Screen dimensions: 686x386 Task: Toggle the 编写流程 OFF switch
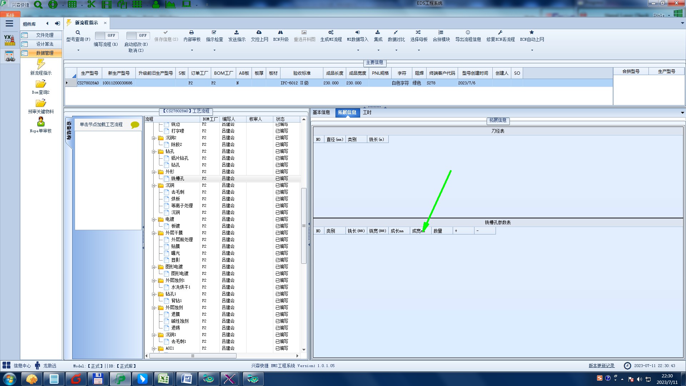pyautogui.click(x=106, y=35)
